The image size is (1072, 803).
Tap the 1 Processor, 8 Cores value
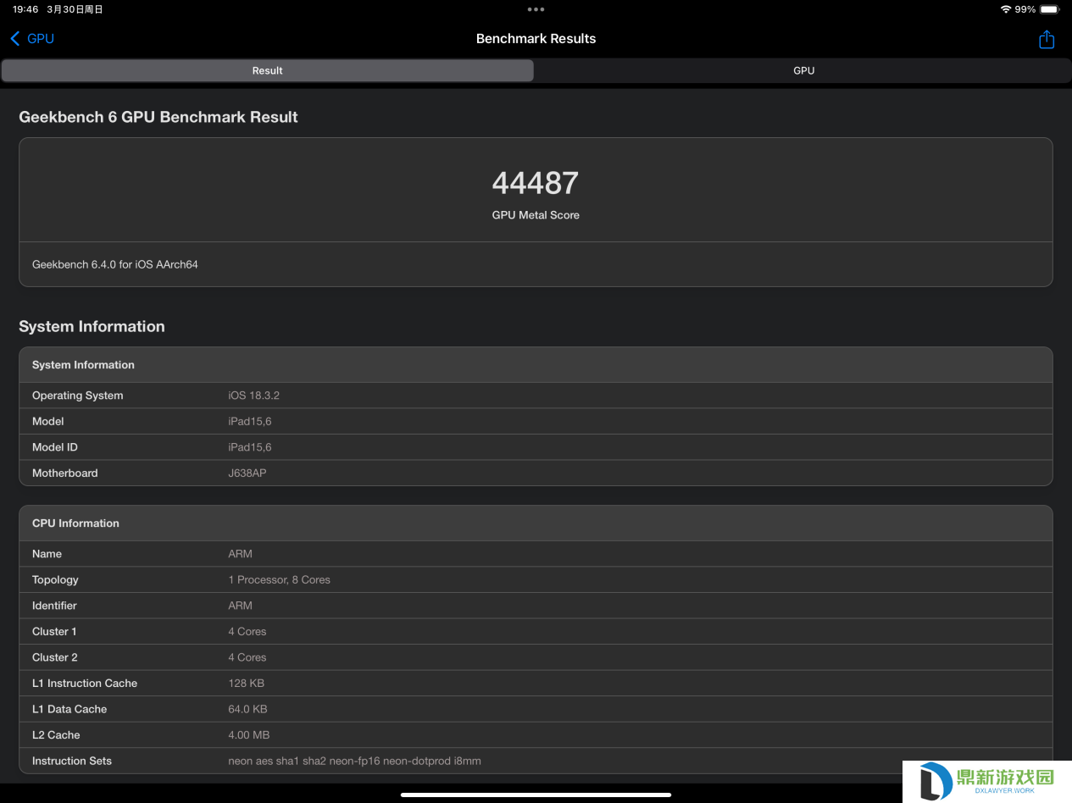[280, 579]
